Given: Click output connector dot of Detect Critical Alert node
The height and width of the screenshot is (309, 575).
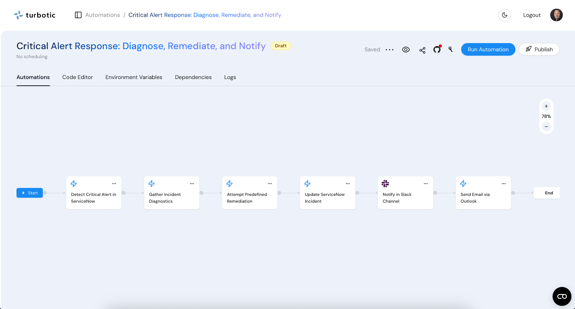Looking at the screenshot, I should tap(123, 193).
